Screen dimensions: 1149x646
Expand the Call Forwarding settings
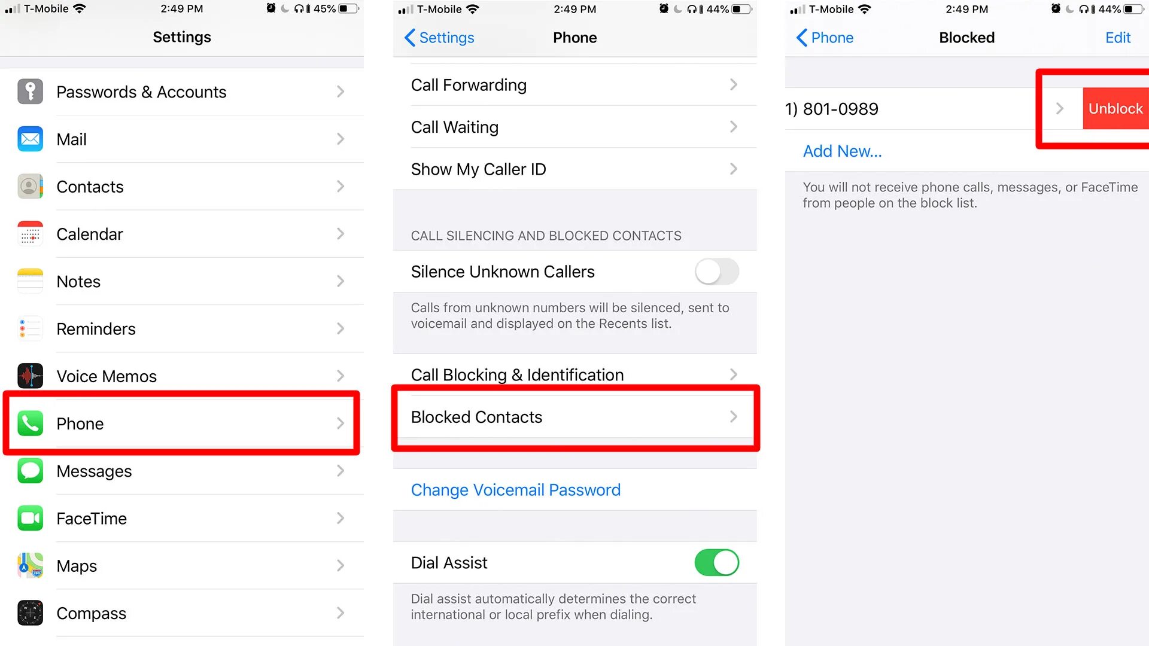pos(574,84)
